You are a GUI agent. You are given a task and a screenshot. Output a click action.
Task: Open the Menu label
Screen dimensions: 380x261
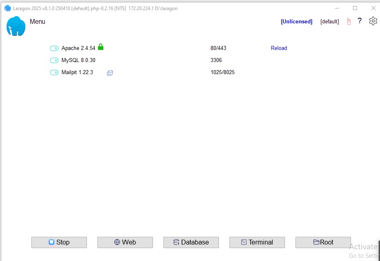(37, 22)
